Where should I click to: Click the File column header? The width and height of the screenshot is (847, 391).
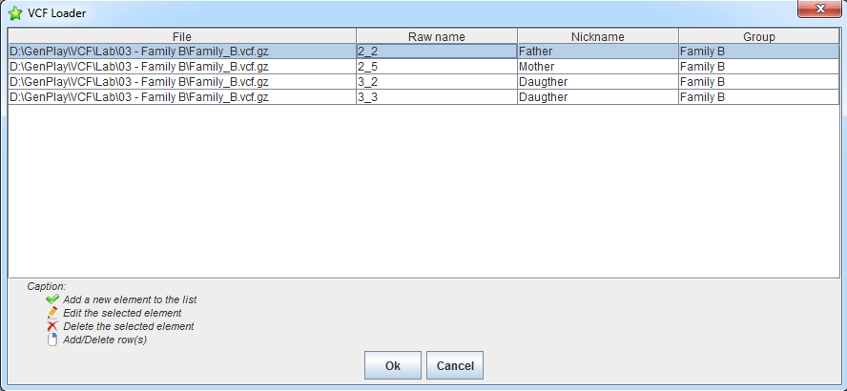click(x=181, y=36)
